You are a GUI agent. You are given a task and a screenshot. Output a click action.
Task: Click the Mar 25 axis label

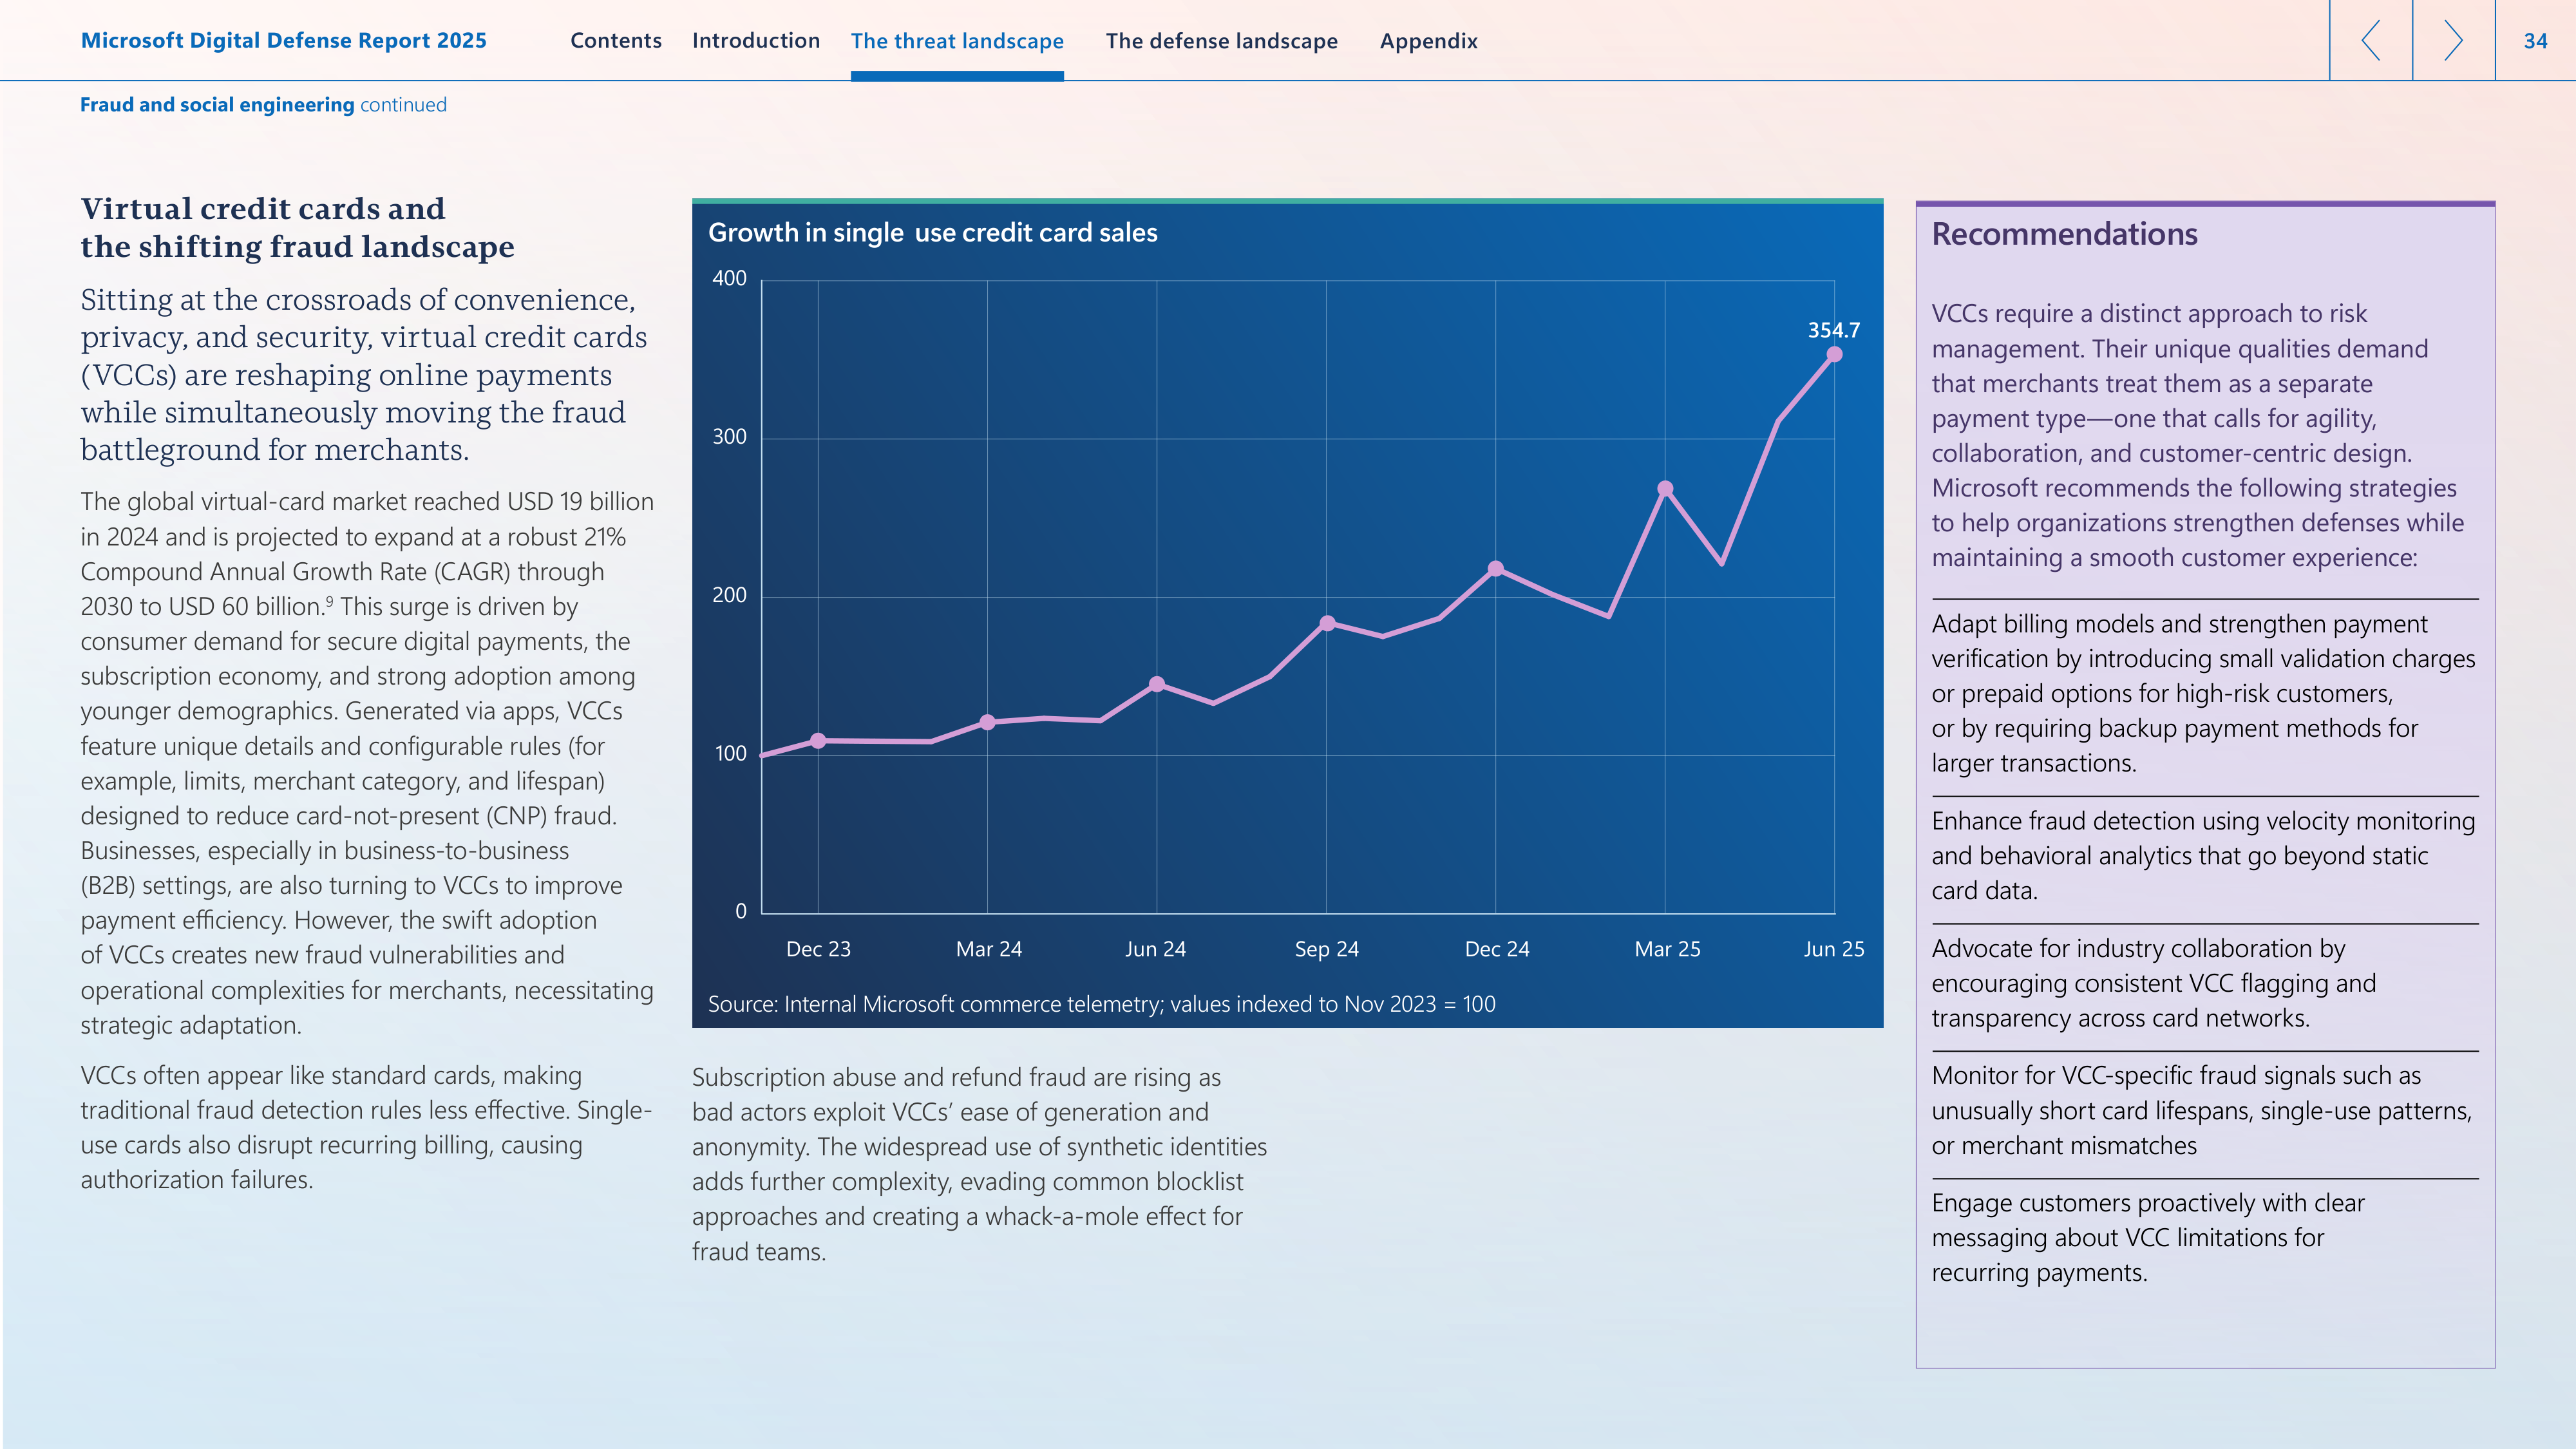pyautogui.click(x=1667, y=949)
